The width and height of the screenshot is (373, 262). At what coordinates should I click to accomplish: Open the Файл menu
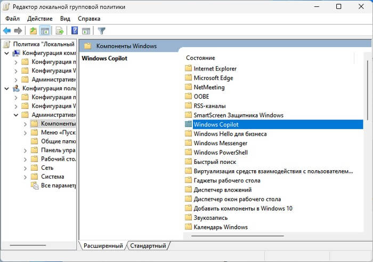click(13, 19)
